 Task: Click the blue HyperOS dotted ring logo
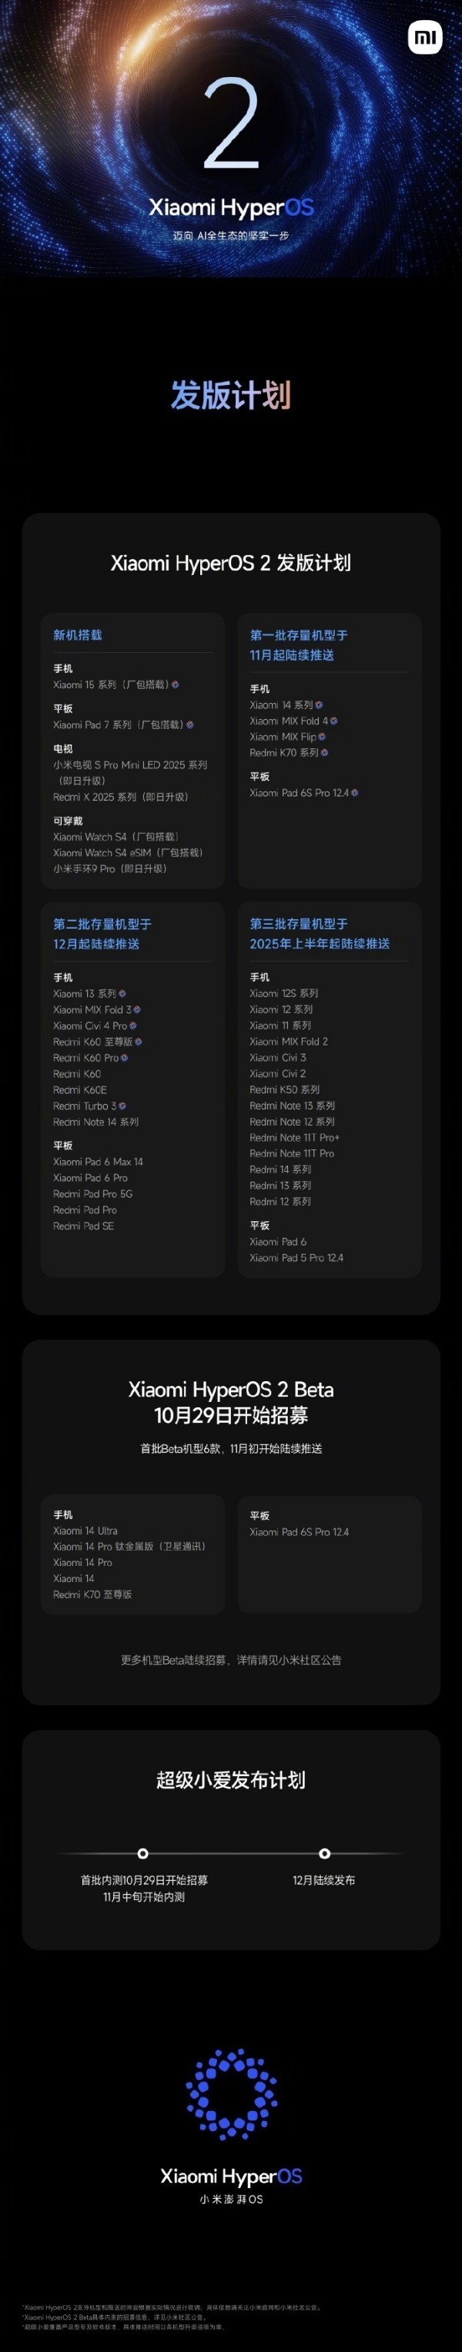point(231,2096)
